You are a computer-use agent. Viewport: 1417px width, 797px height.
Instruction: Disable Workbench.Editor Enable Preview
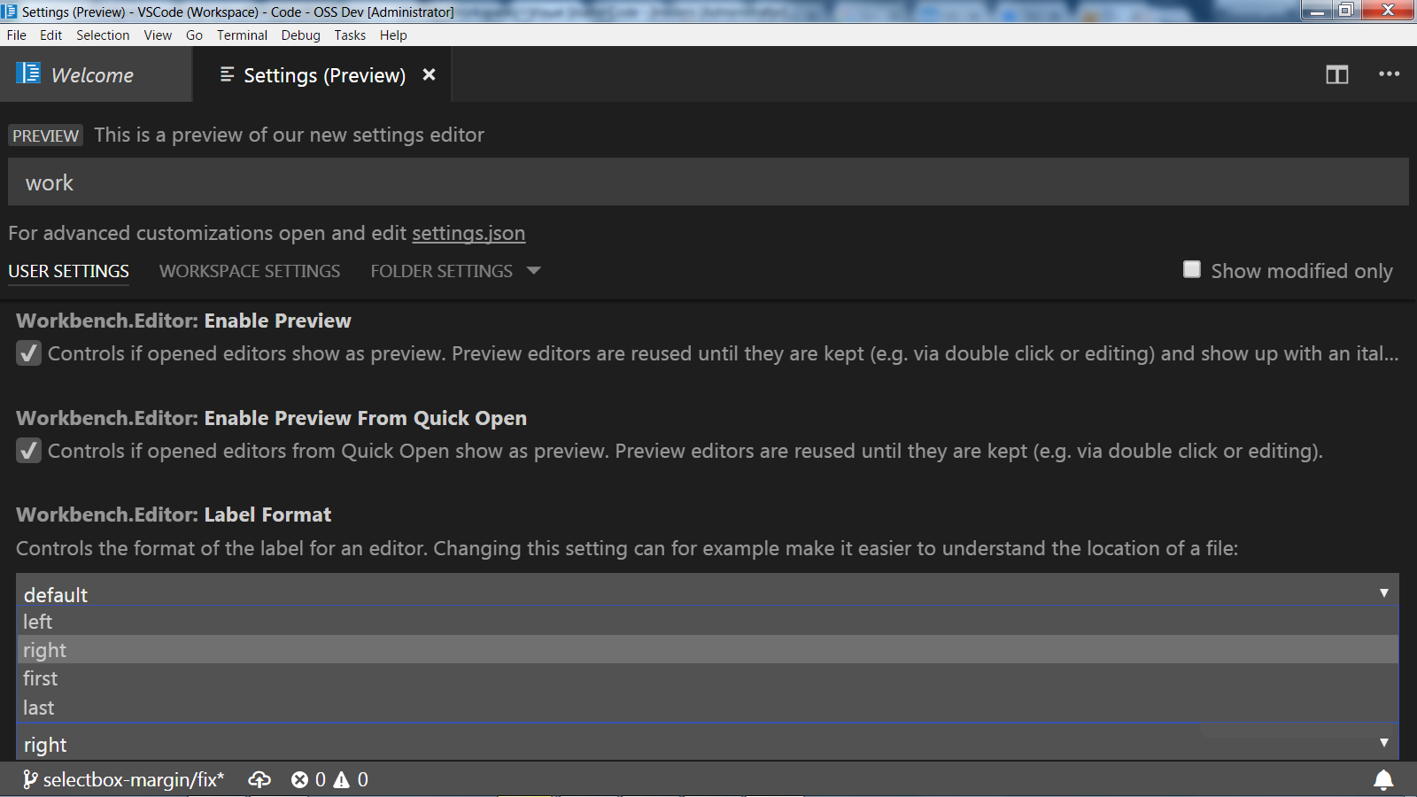(28, 352)
